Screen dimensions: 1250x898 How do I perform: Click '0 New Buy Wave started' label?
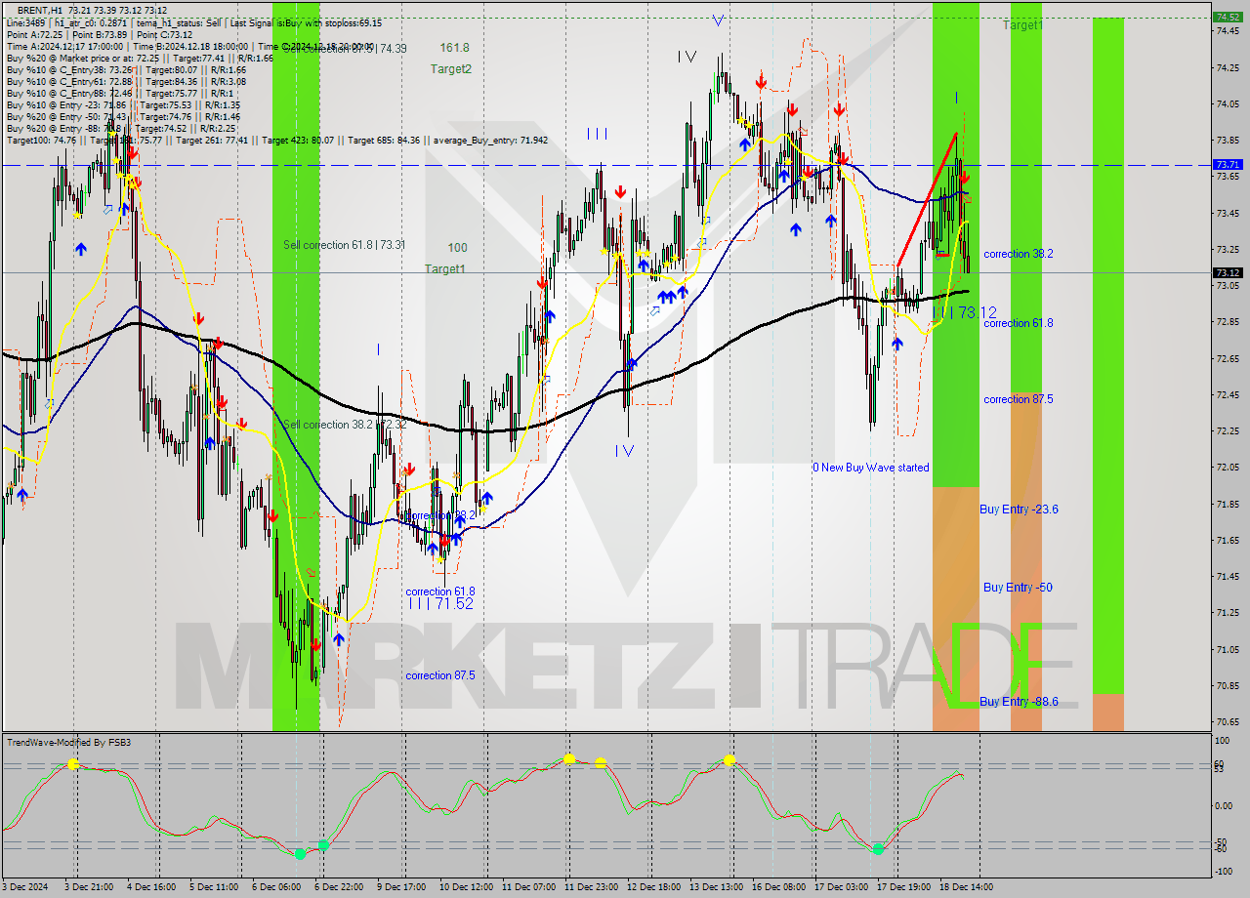point(871,468)
